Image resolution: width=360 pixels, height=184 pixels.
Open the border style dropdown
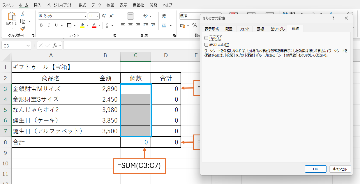click(75, 25)
